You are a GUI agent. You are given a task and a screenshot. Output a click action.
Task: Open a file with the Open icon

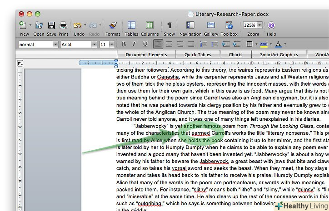point(39,25)
